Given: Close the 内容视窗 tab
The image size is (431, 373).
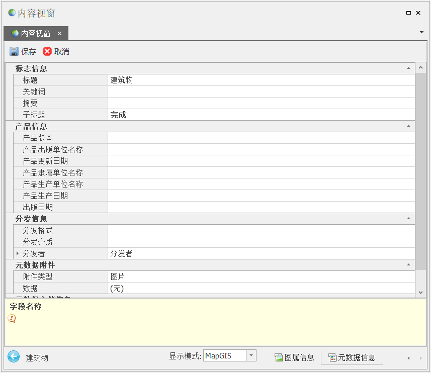Looking at the screenshot, I should pos(59,34).
